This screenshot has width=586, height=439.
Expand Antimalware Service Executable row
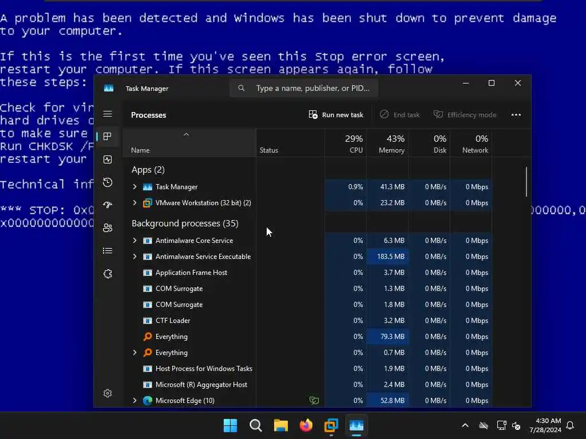pos(134,257)
